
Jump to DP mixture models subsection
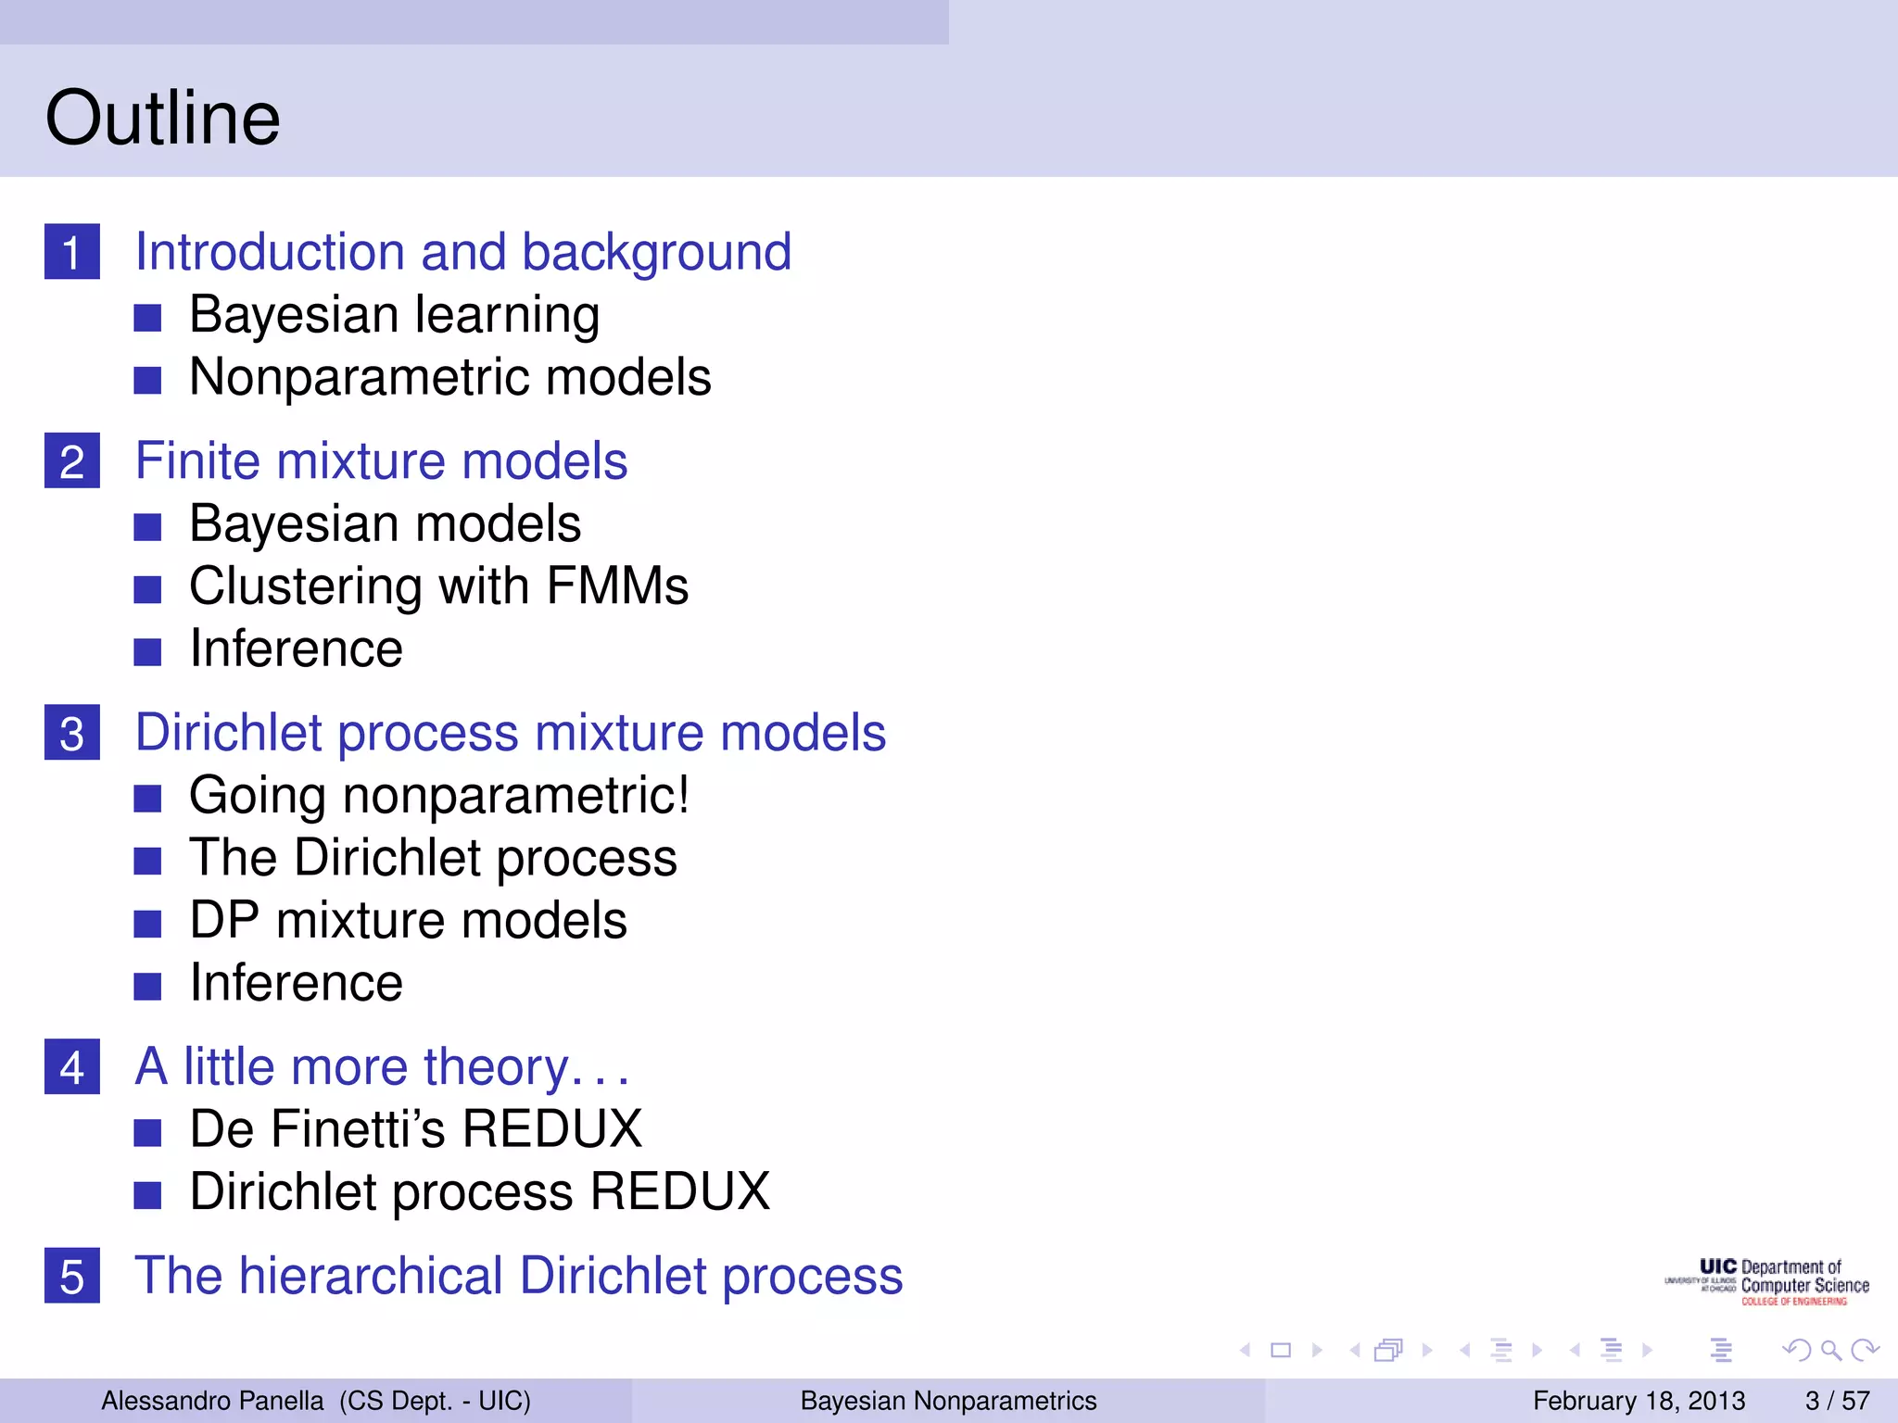tap(409, 921)
